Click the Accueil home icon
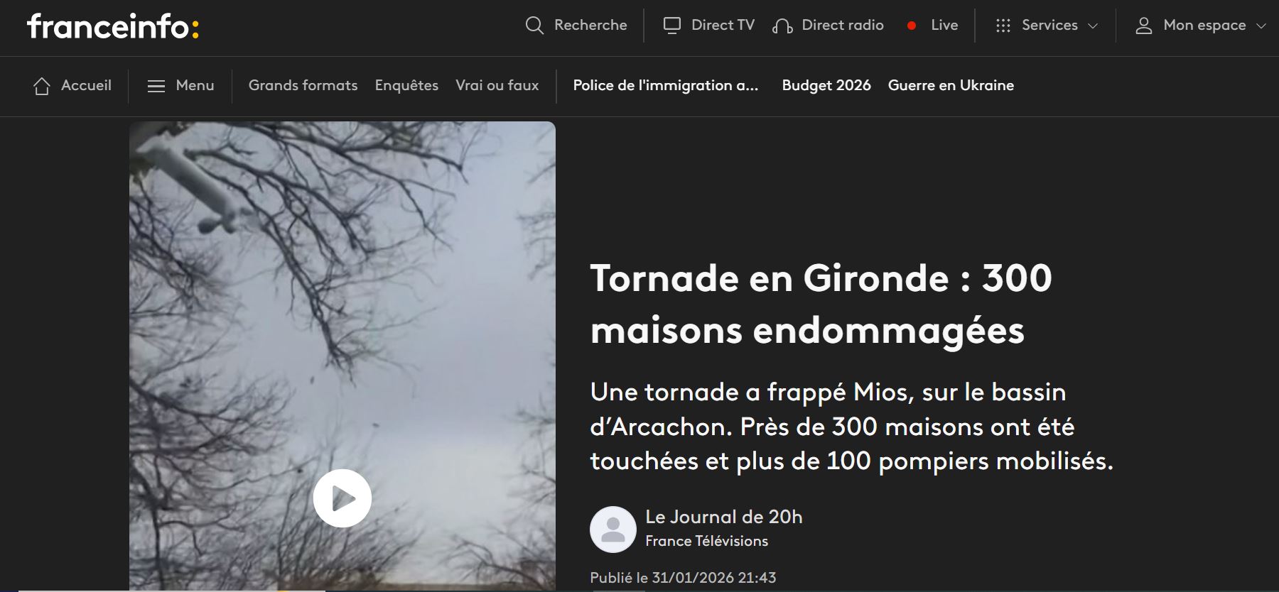Screen dimensions: 1279x592 (x=42, y=86)
